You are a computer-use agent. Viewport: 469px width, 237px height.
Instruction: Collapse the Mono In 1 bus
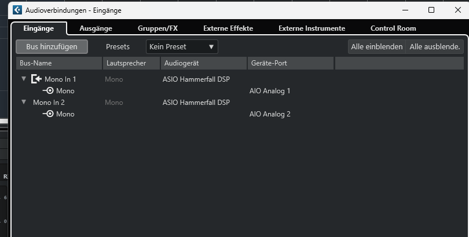pos(24,79)
